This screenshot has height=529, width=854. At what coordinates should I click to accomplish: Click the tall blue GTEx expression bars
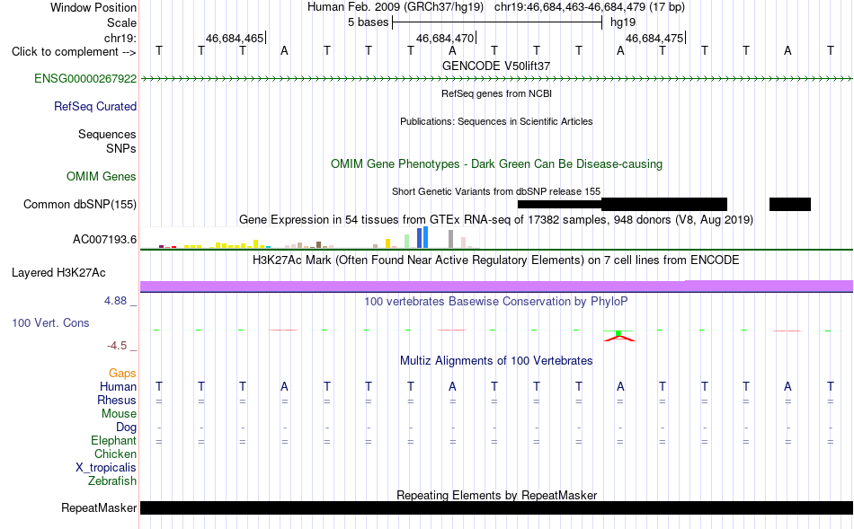(x=423, y=238)
